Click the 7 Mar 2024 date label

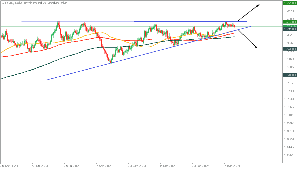click(232, 166)
